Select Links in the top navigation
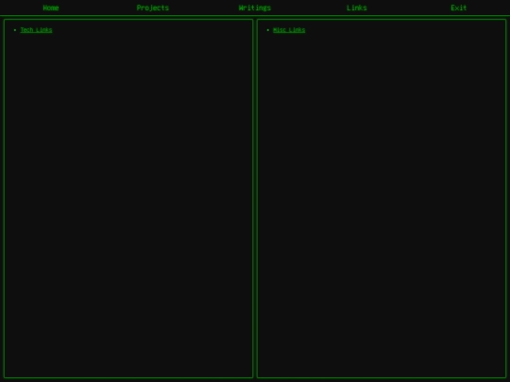 (357, 8)
